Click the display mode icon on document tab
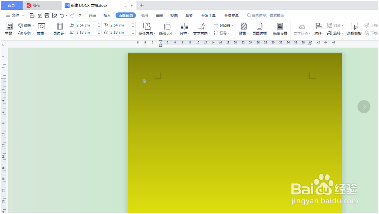This screenshot has height=214, width=379. coord(126,5)
